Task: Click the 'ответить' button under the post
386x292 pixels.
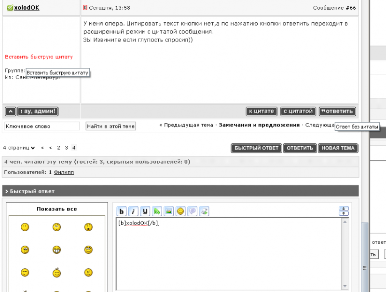Action: tap(337, 111)
